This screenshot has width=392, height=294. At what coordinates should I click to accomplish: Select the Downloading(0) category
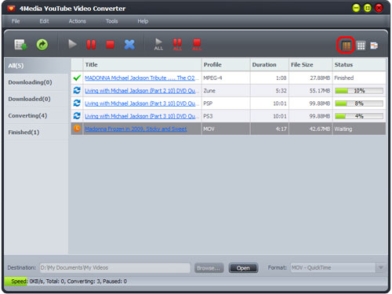(37, 82)
